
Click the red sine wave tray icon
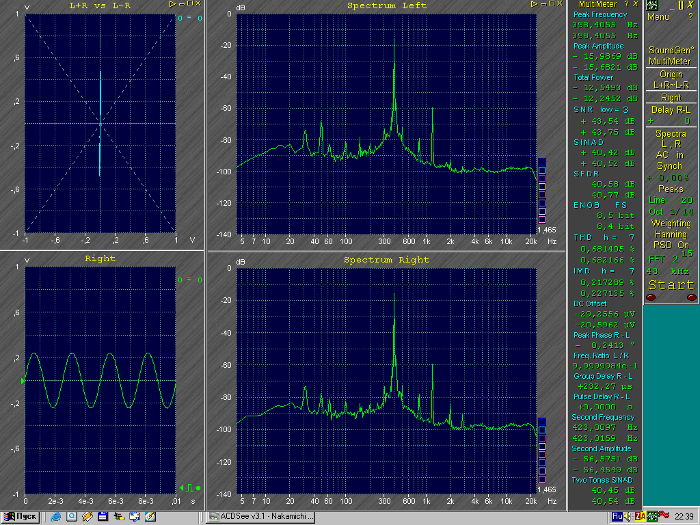[x=664, y=516]
